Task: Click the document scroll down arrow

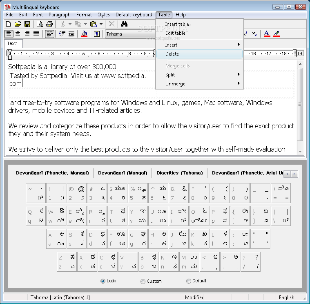Action: point(300,151)
